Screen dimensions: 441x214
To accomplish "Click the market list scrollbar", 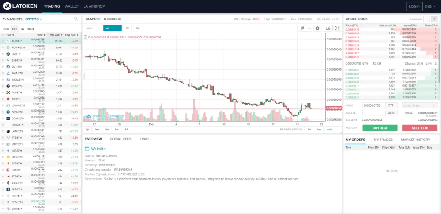I will click(81, 43).
